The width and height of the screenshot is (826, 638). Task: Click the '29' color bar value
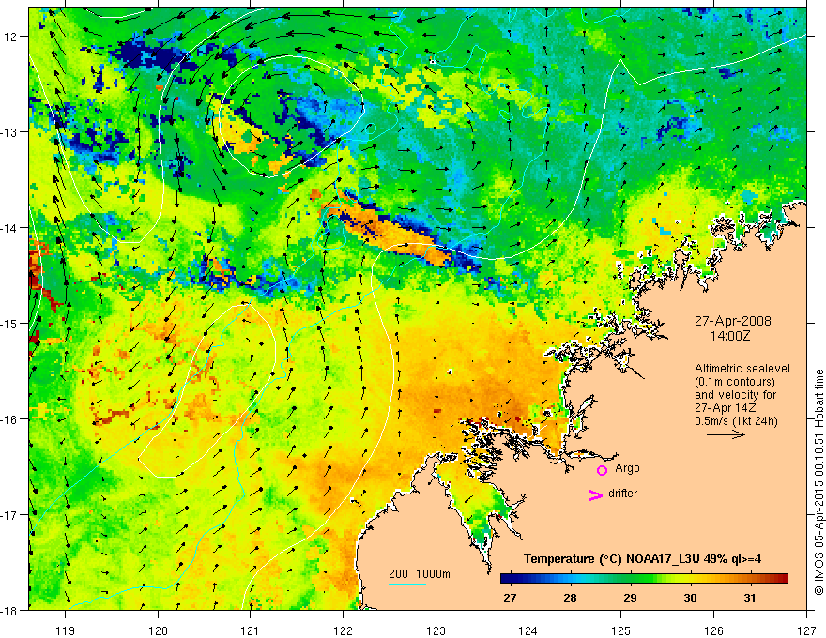(x=630, y=599)
